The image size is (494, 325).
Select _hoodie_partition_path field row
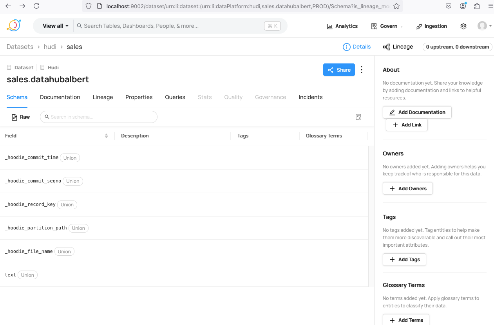(184, 228)
